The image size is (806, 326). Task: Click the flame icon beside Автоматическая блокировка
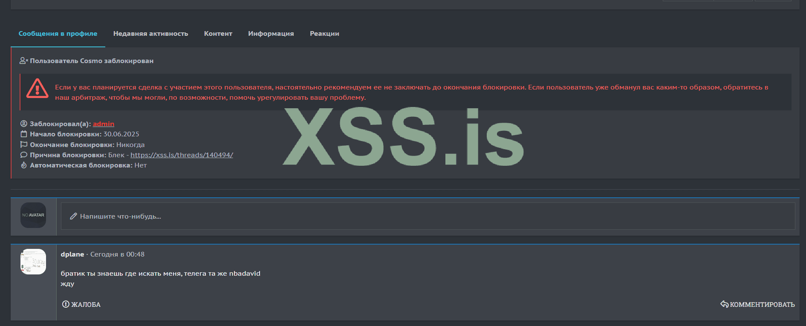click(24, 165)
